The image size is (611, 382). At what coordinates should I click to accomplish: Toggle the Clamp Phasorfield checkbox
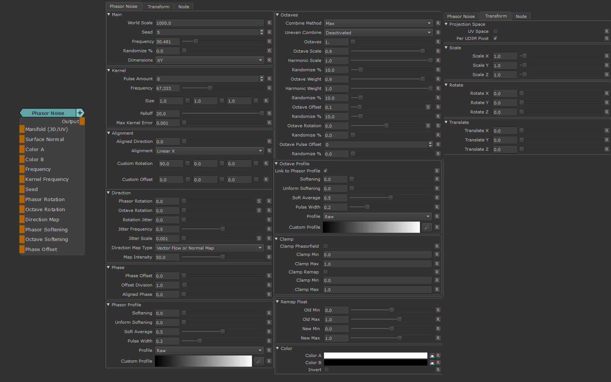325,246
